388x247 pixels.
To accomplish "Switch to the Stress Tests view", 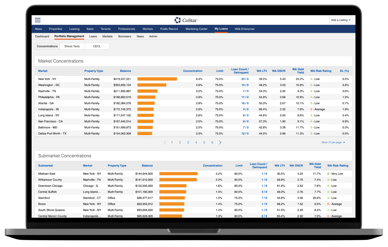I will click(72, 46).
